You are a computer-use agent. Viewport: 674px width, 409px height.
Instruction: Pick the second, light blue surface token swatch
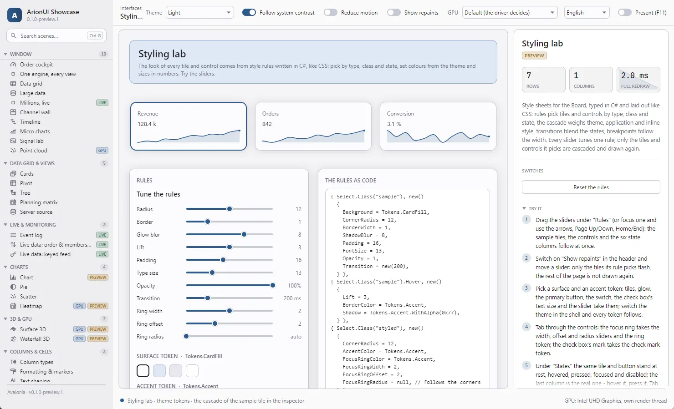point(159,371)
